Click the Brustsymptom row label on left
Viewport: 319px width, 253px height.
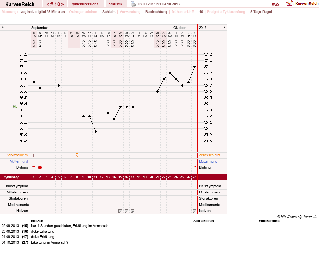point(17,186)
